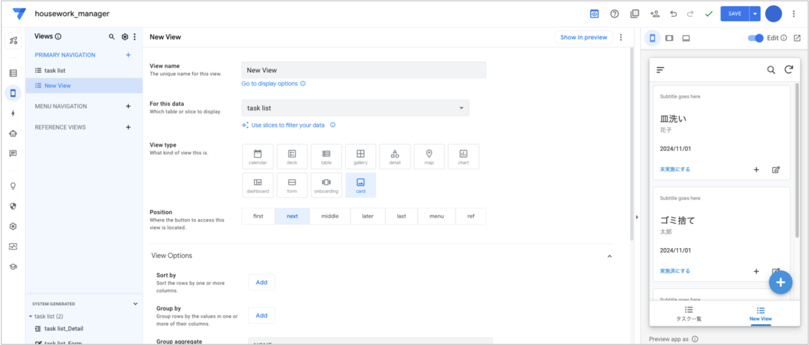Open the Chat apps sidebar icon
Image resolution: width=809 pixels, height=345 pixels.
[x=13, y=154]
